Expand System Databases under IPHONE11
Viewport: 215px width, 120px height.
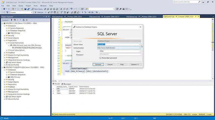coord(7,28)
